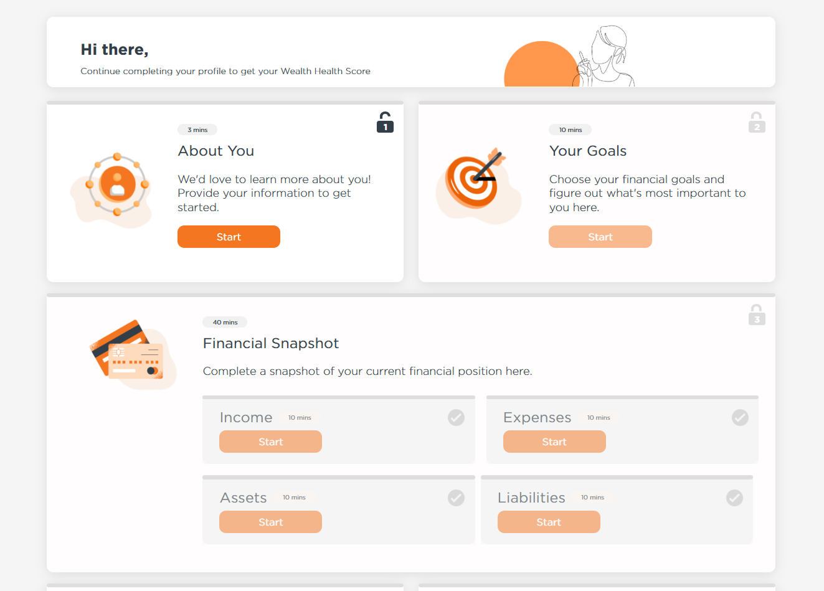The width and height of the screenshot is (824, 591).
Task: Start the Assets section
Action: point(270,522)
